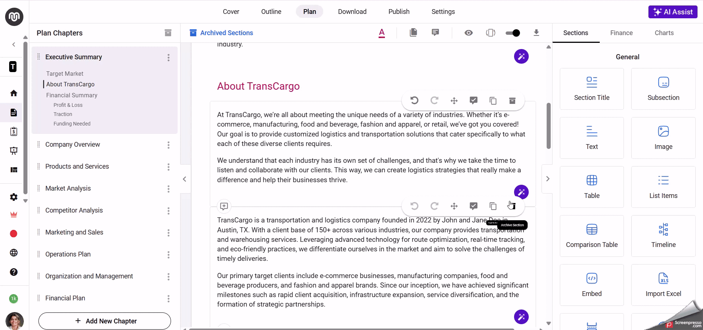Open options menu for Operations Plan chapter
The height and width of the screenshot is (330, 703).
click(x=168, y=255)
